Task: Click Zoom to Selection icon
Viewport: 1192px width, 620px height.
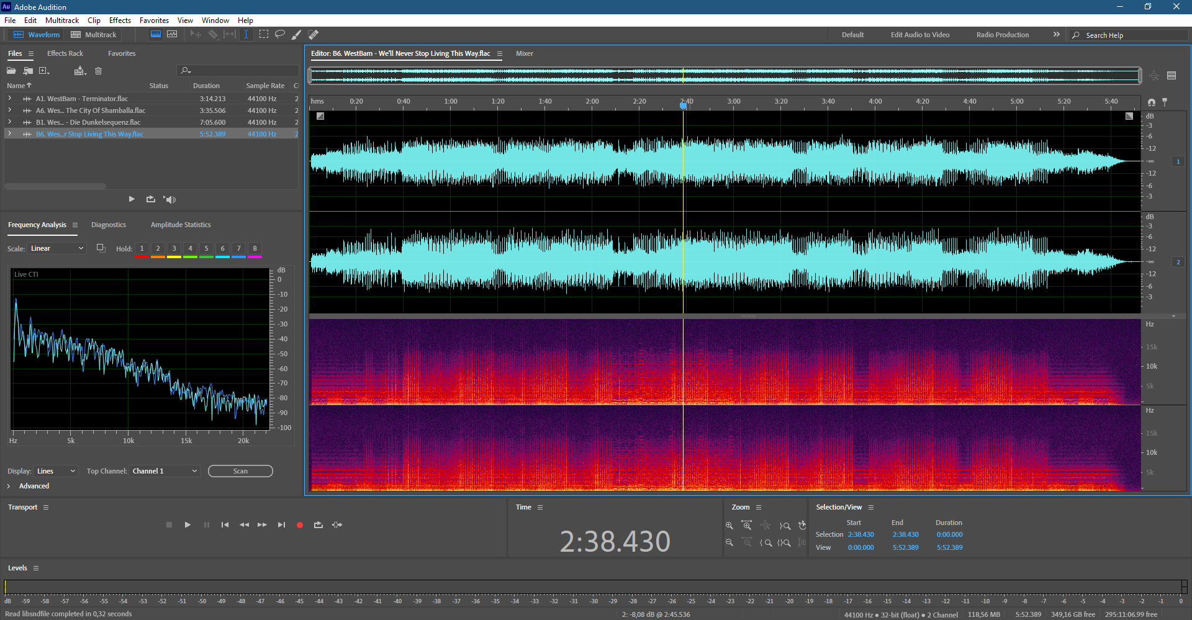Action: pos(784,542)
